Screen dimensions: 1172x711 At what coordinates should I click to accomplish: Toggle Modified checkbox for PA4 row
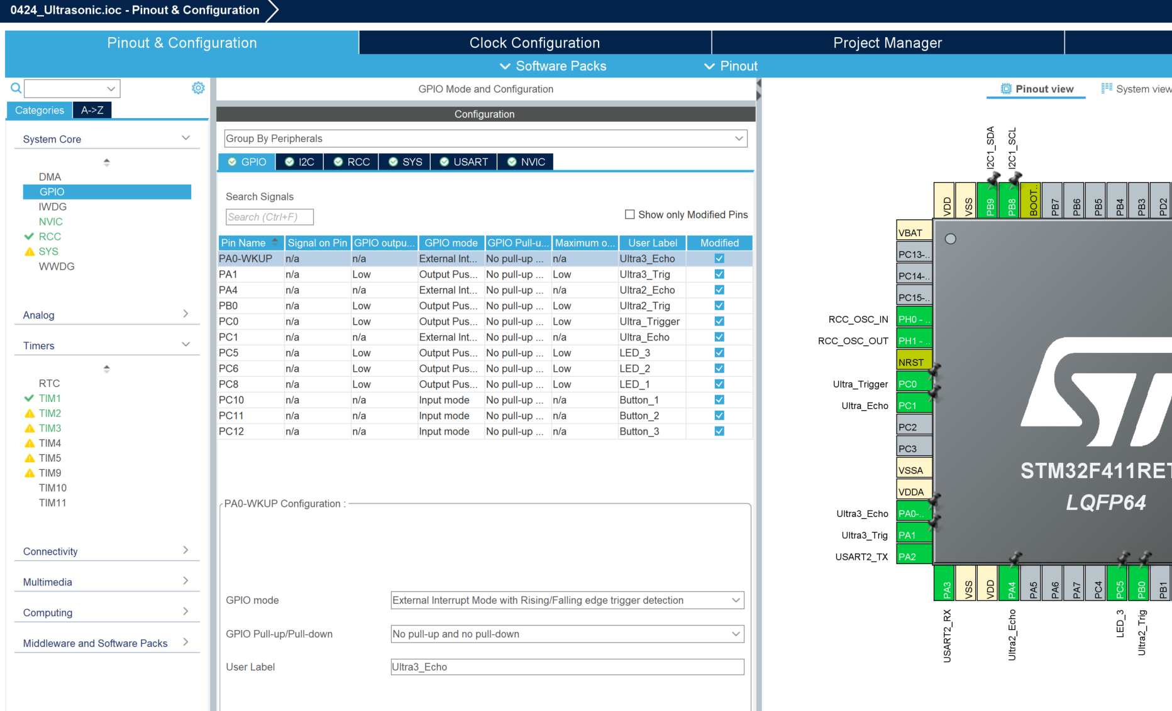[719, 290]
